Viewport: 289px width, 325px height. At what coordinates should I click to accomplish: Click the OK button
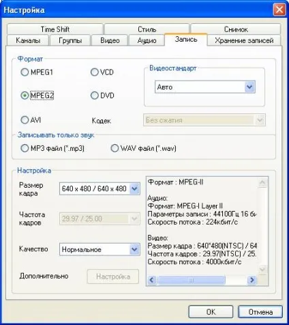pyautogui.click(x=211, y=312)
